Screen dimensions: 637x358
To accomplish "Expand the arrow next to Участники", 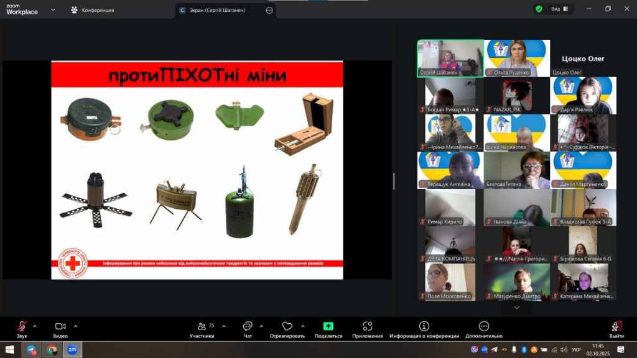I will (x=224, y=326).
